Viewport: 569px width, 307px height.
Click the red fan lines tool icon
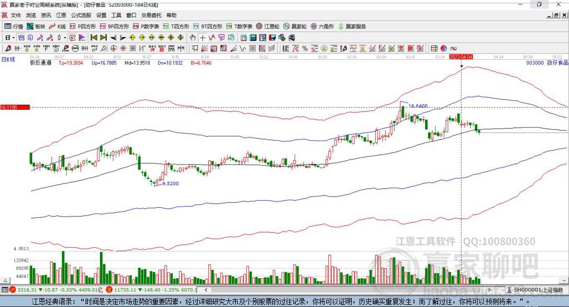pyautogui.click(x=204, y=48)
